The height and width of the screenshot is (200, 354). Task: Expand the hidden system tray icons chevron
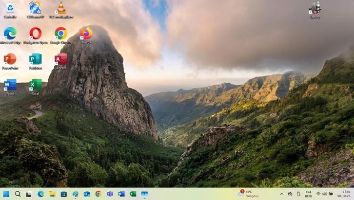[x=281, y=194]
